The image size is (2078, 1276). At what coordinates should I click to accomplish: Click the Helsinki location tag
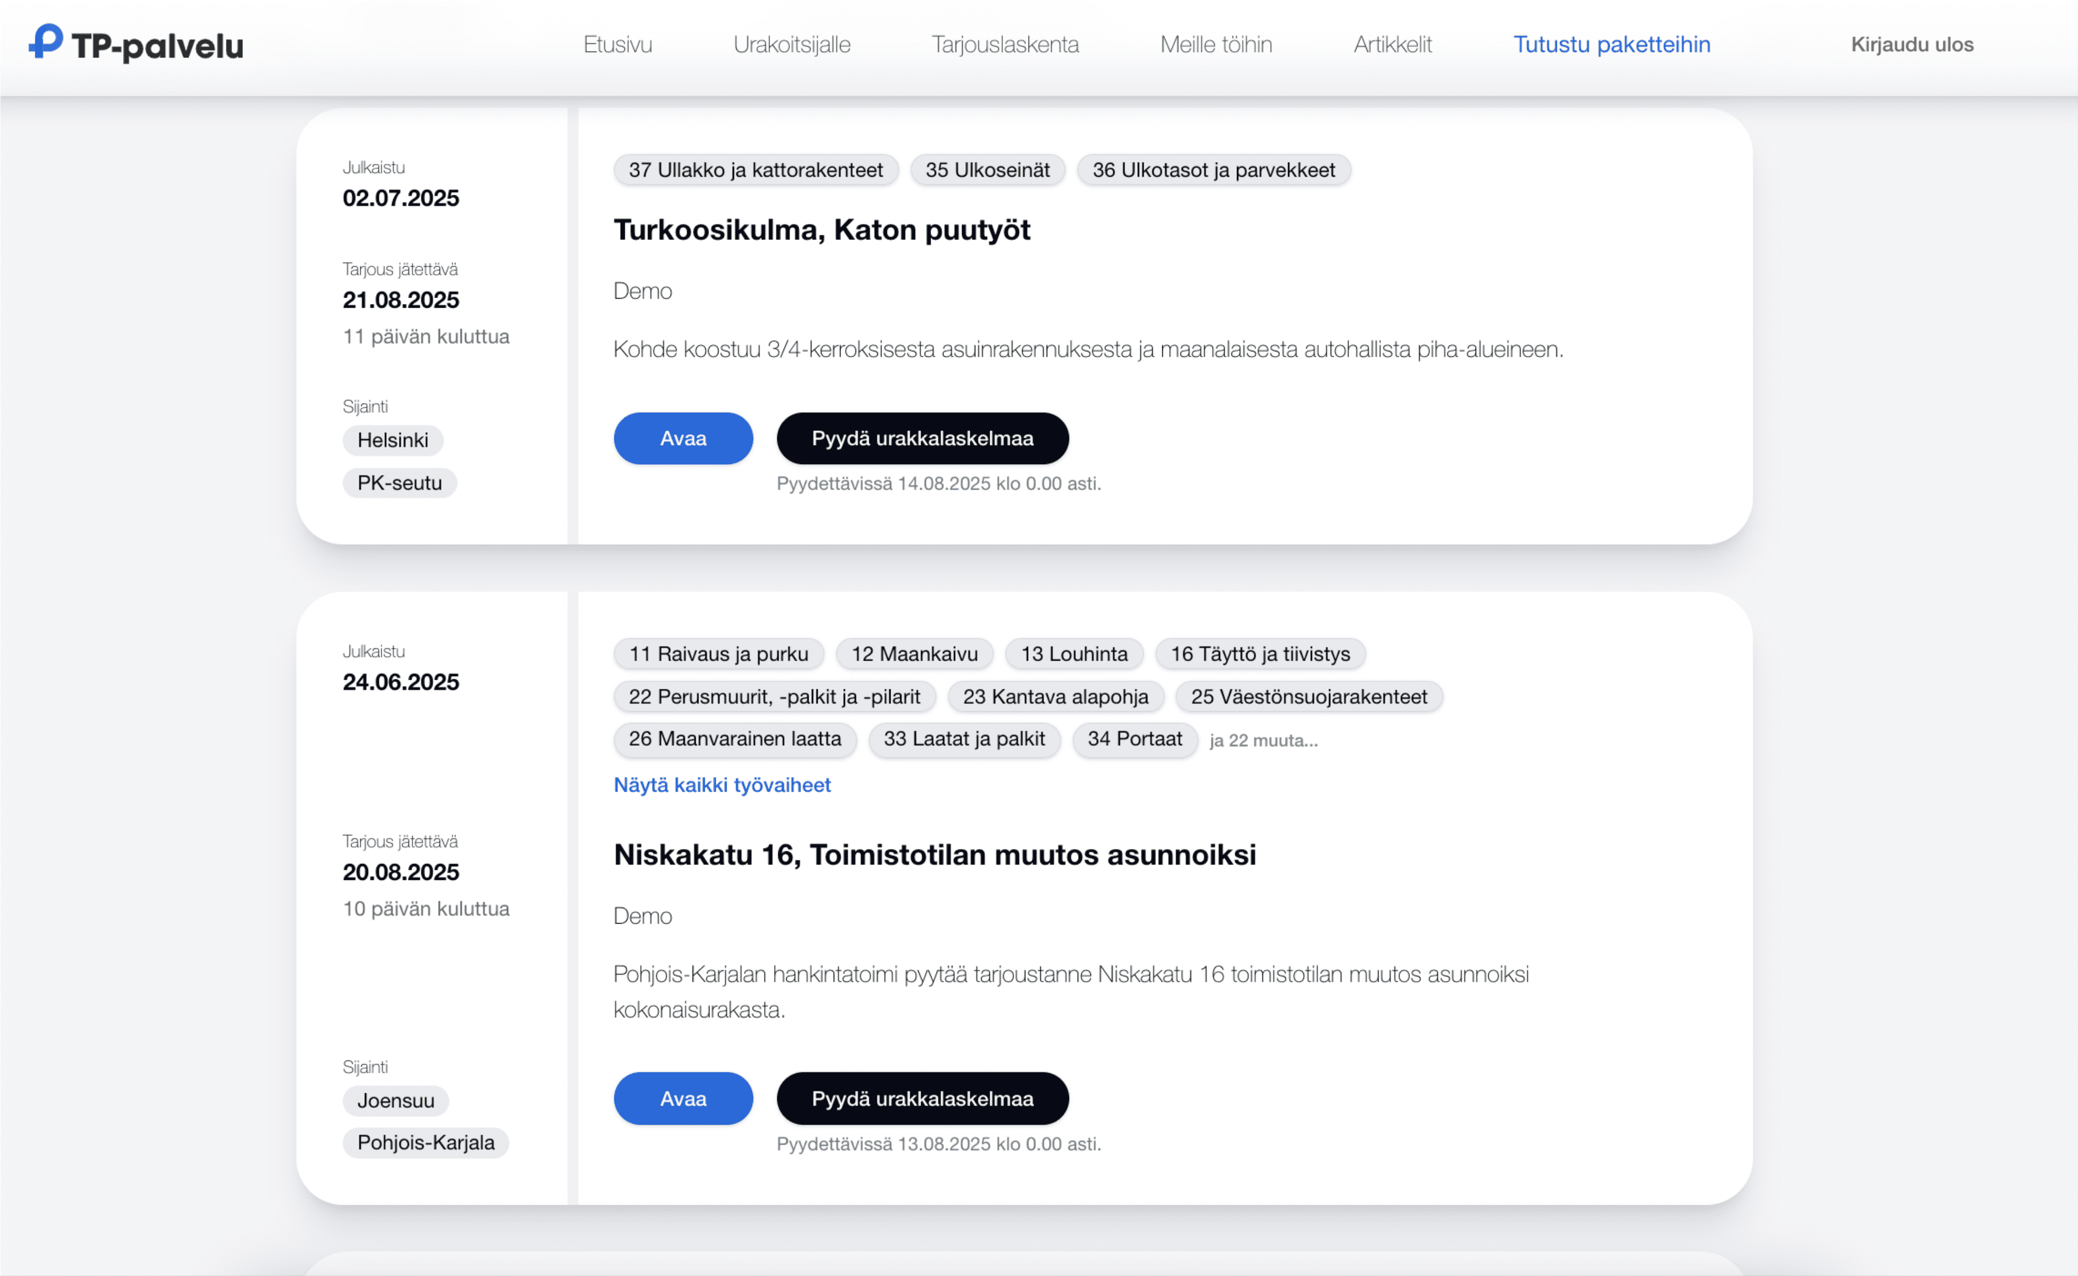pyautogui.click(x=393, y=440)
